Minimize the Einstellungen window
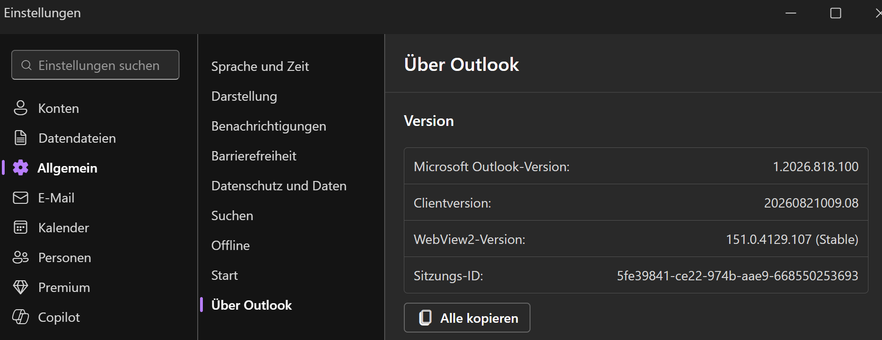The width and height of the screenshot is (882, 340). (791, 13)
